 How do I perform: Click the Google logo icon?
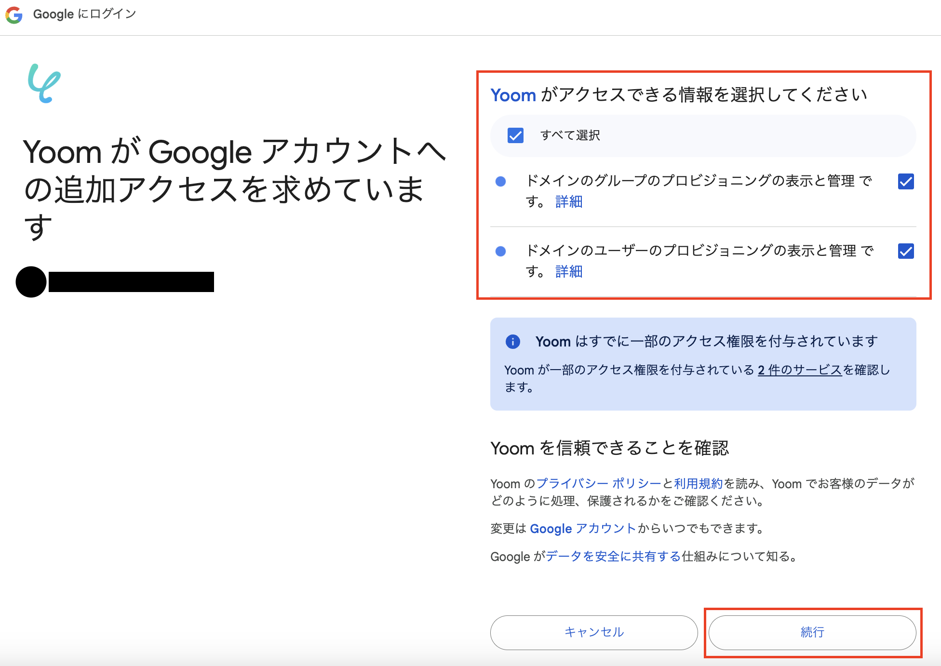(x=14, y=14)
